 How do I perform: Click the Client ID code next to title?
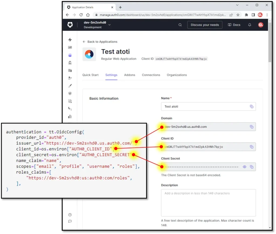tap(181, 59)
